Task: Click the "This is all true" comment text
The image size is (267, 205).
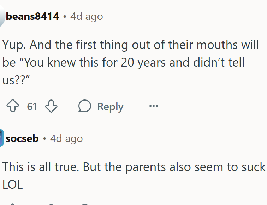Action: pos(39,167)
